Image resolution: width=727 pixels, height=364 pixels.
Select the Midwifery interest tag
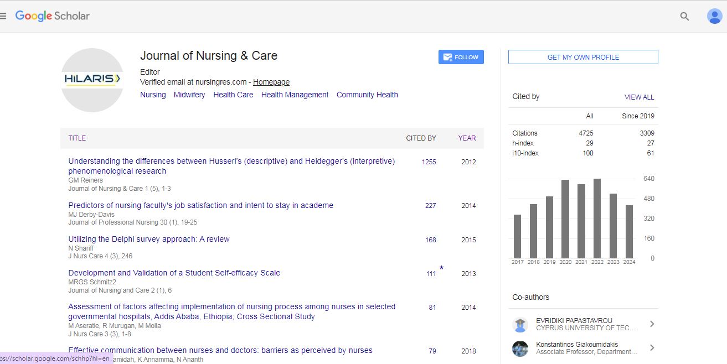point(189,95)
